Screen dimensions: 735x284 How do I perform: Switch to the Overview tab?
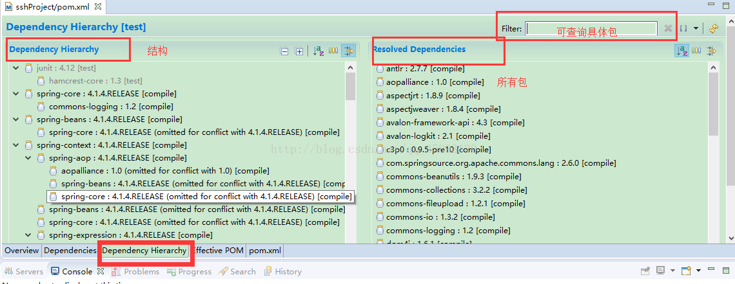(21, 251)
